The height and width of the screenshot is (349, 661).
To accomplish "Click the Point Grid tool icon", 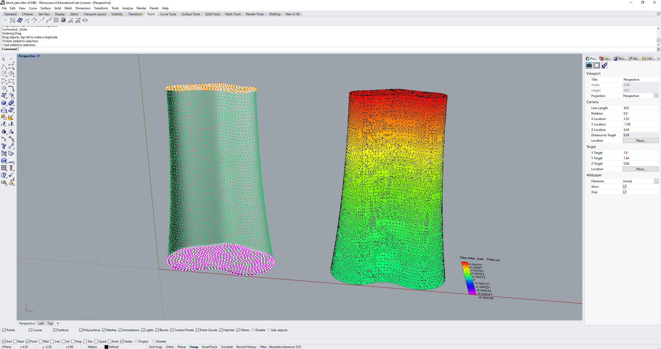I will [56, 20].
